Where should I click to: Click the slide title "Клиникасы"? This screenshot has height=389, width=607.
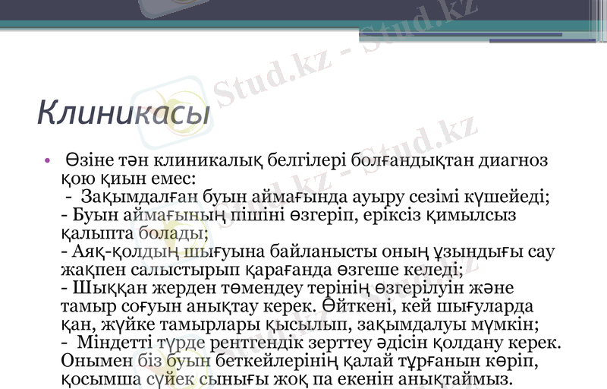[124, 112]
